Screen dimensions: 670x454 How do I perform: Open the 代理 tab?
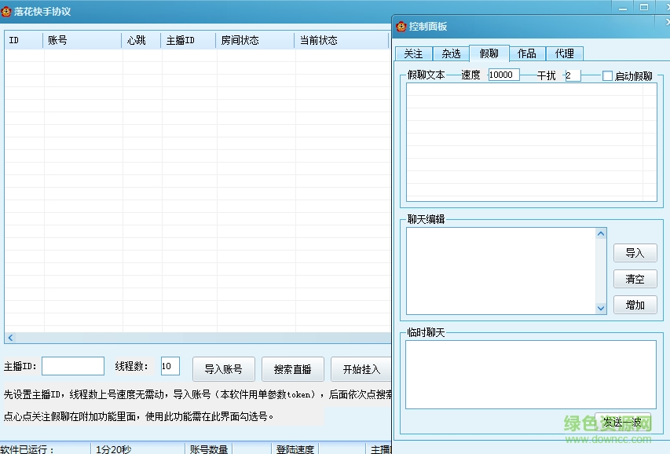tap(564, 53)
